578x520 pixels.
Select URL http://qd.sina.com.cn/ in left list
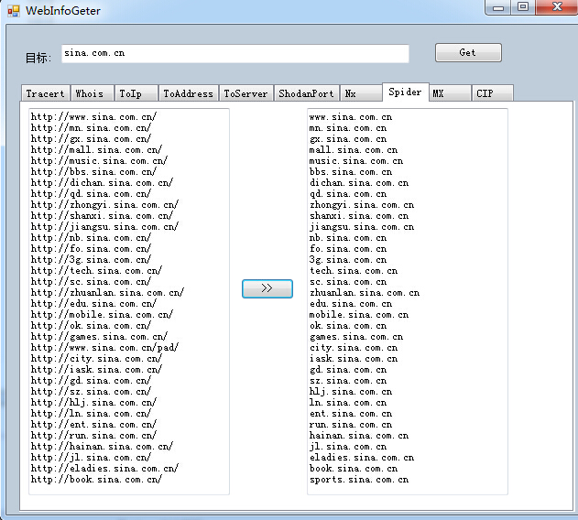[x=91, y=194]
